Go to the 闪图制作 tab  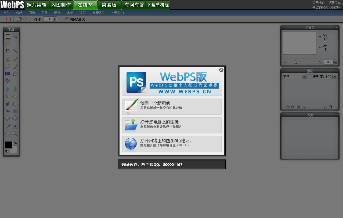(61, 5)
